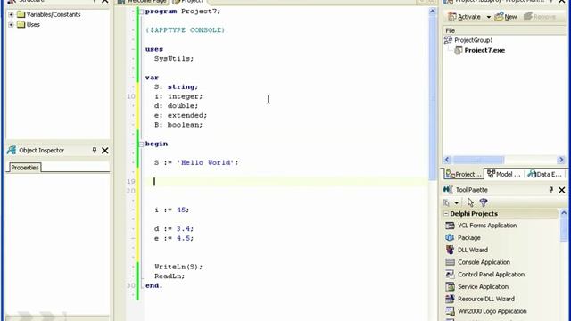Click the Remove button in Project Manager
The image size is (571, 321).
(540, 17)
